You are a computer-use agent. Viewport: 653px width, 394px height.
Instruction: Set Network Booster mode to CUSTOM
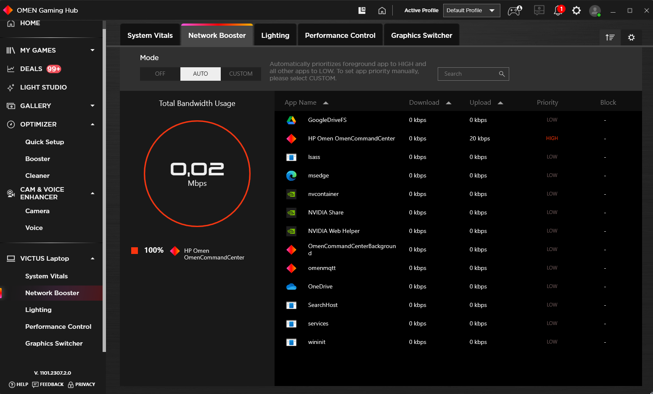[x=241, y=74]
